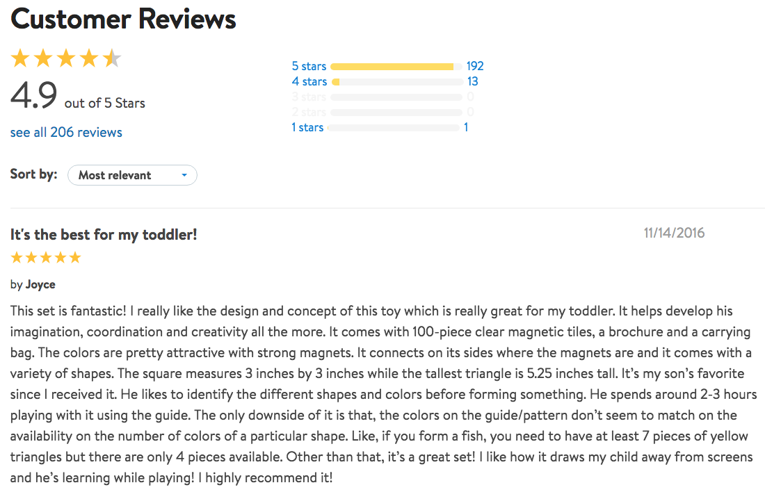
Task: Click the 4 stars rating bar
Action: click(396, 82)
